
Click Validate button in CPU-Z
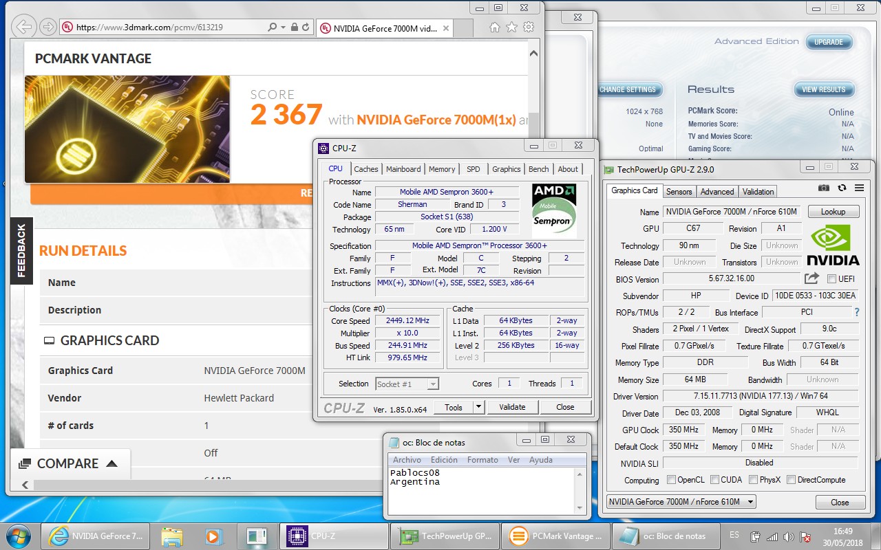pyautogui.click(x=512, y=407)
